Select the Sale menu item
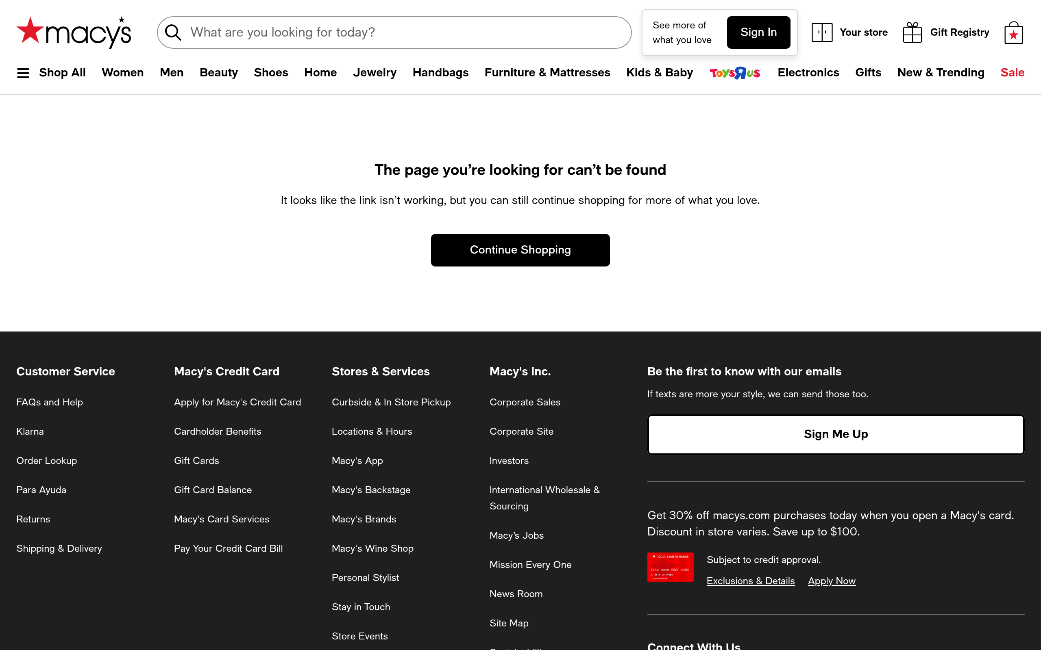1041x650 pixels. pos(1012,73)
